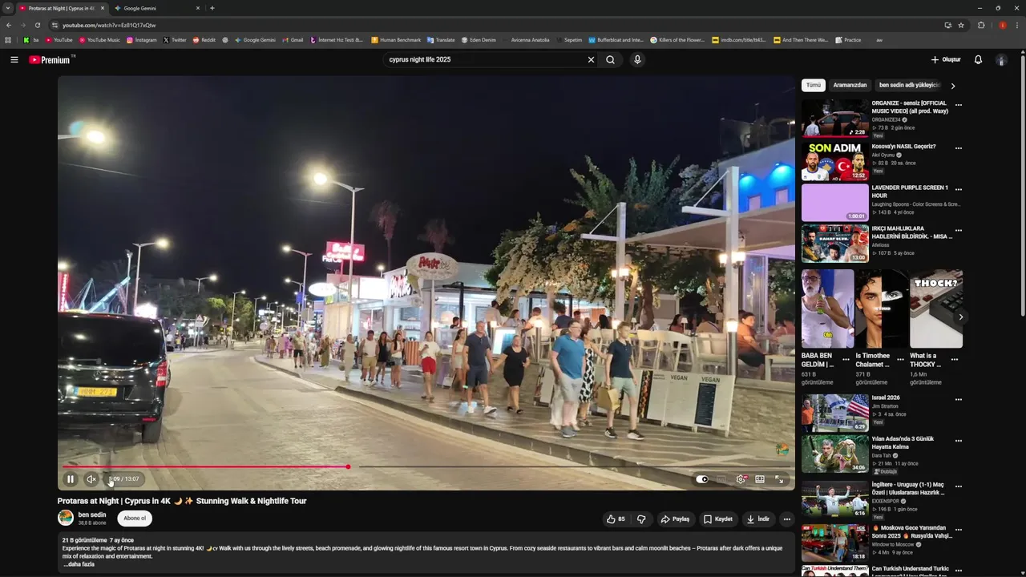This screenshot has height=577, width=1026.
Task: Open the browser extensions puzzle icon
Action: [x=981, y=25]
